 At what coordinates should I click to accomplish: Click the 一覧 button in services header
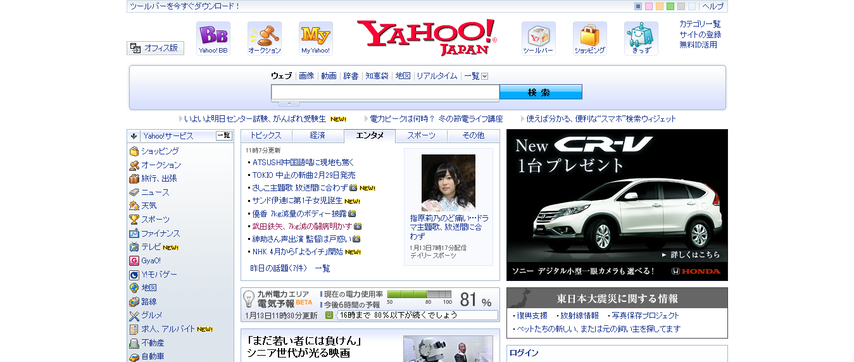224,135
